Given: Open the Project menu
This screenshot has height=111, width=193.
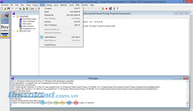Looking at the screenshot, I should point(36,5).
